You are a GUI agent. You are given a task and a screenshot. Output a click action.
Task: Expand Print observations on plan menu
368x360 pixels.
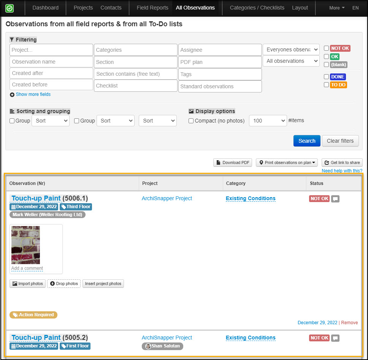(287, 162)
